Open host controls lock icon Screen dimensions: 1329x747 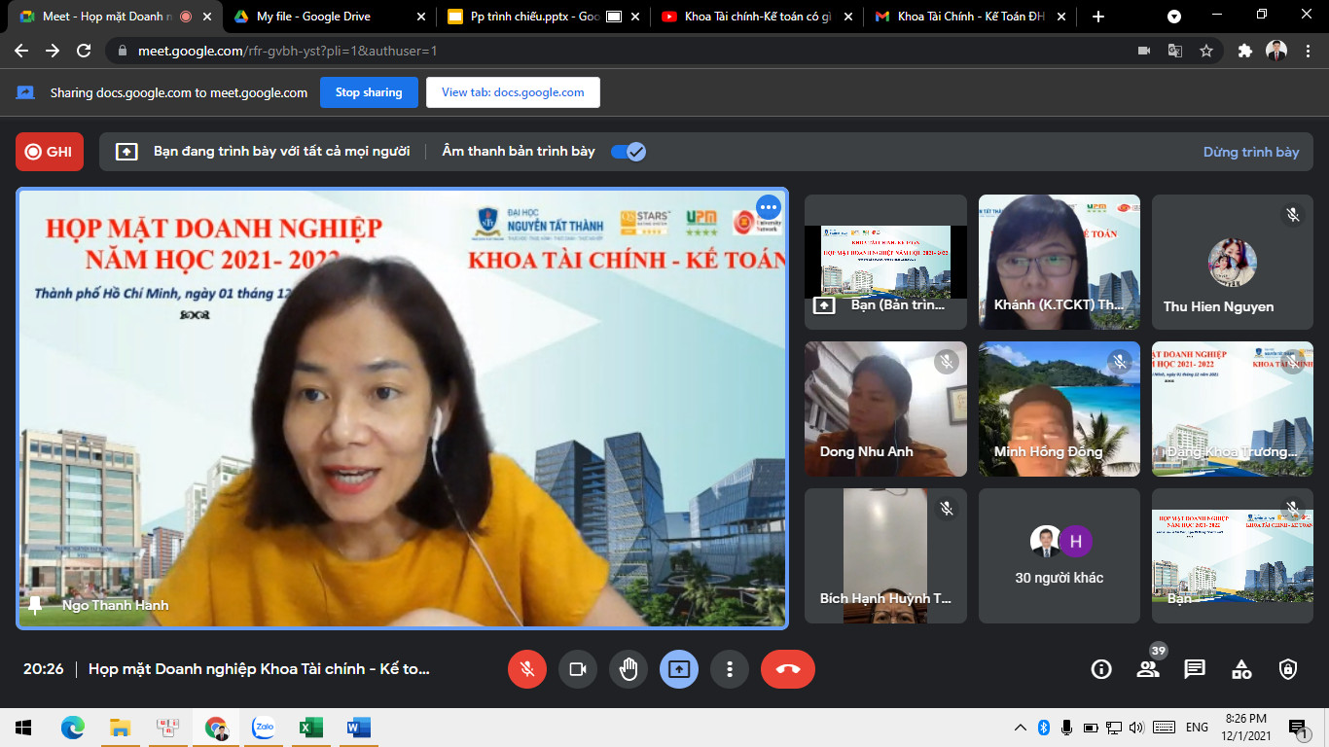pyautogui.click(x=1288, y=669)
